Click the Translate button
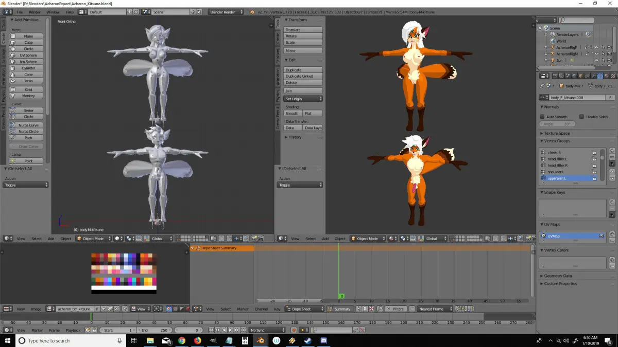Viewport: 618px width, 347px height. [x=303, y=30]
